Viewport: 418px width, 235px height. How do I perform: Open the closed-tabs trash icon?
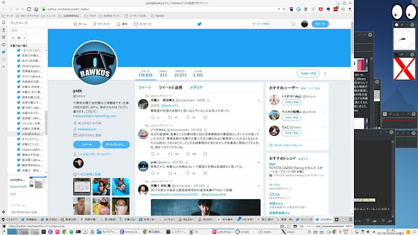pyautogui.click(x=351, y=219)
